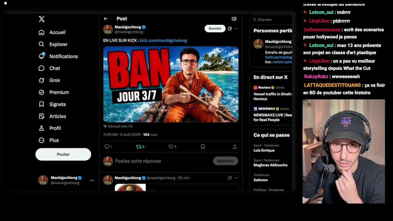Open the linktr.ee link in the profile bio

[278, 57]
